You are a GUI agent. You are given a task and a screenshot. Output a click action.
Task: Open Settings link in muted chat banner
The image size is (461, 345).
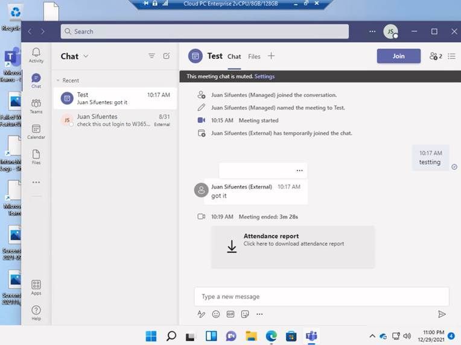(x=264, y=76)
